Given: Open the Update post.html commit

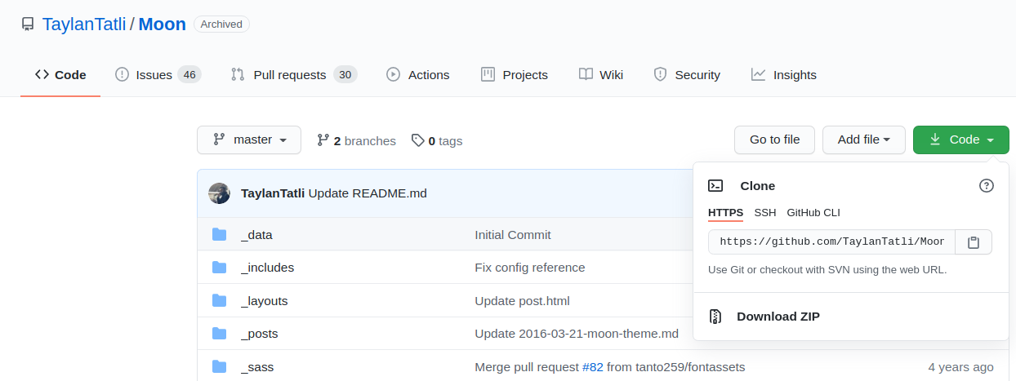Looking at the screenshot, I should click(x=522, y=301).
